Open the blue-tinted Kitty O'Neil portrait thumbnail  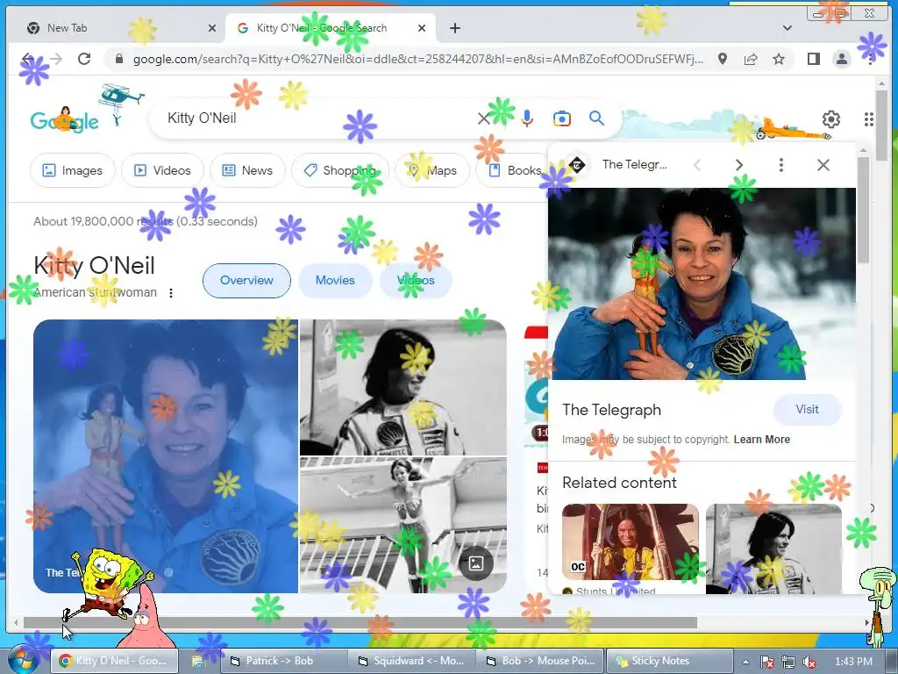point(166,456)
